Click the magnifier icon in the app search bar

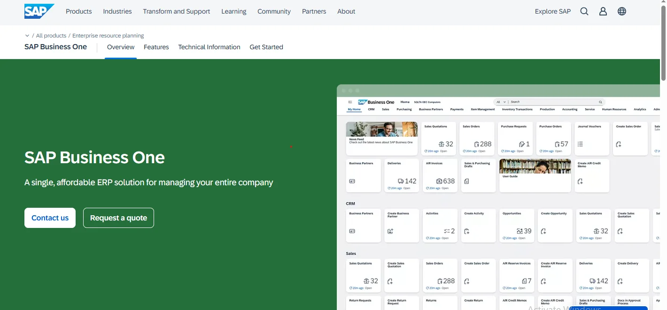pyautogui.click(x=600, y=102)
